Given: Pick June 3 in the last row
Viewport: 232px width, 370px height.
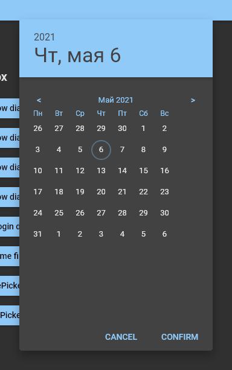Looking at the screenshot, I should [x=101, y=234].
